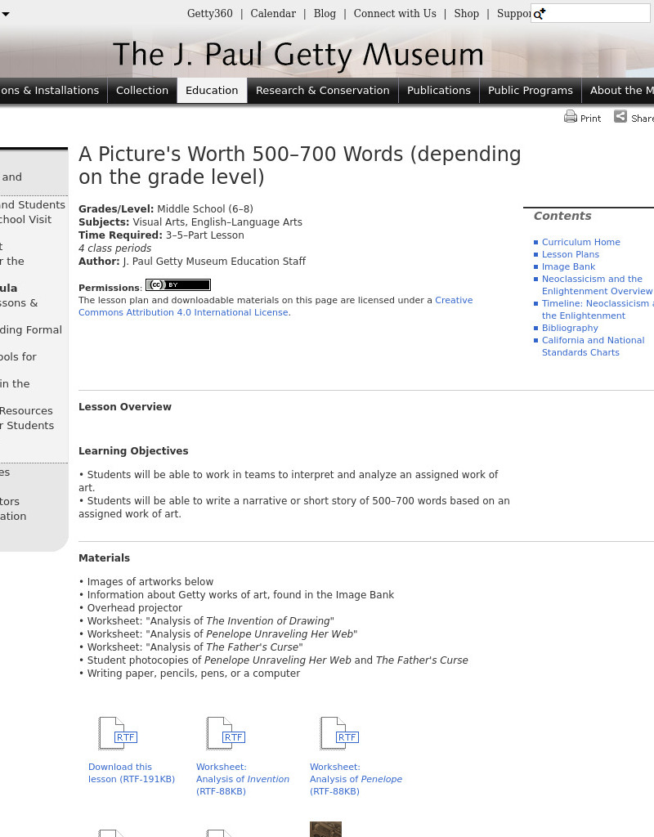Click the RTF icon above Worksheet: Analysis of Penelope
The image size is (654, 837).
click(x=338, y=733)
